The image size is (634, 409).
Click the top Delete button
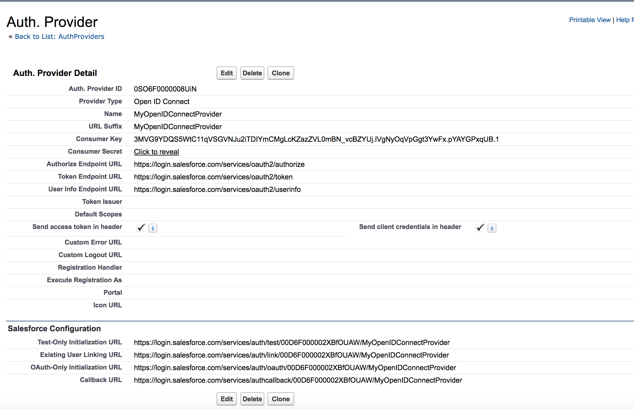coord(252,73)
